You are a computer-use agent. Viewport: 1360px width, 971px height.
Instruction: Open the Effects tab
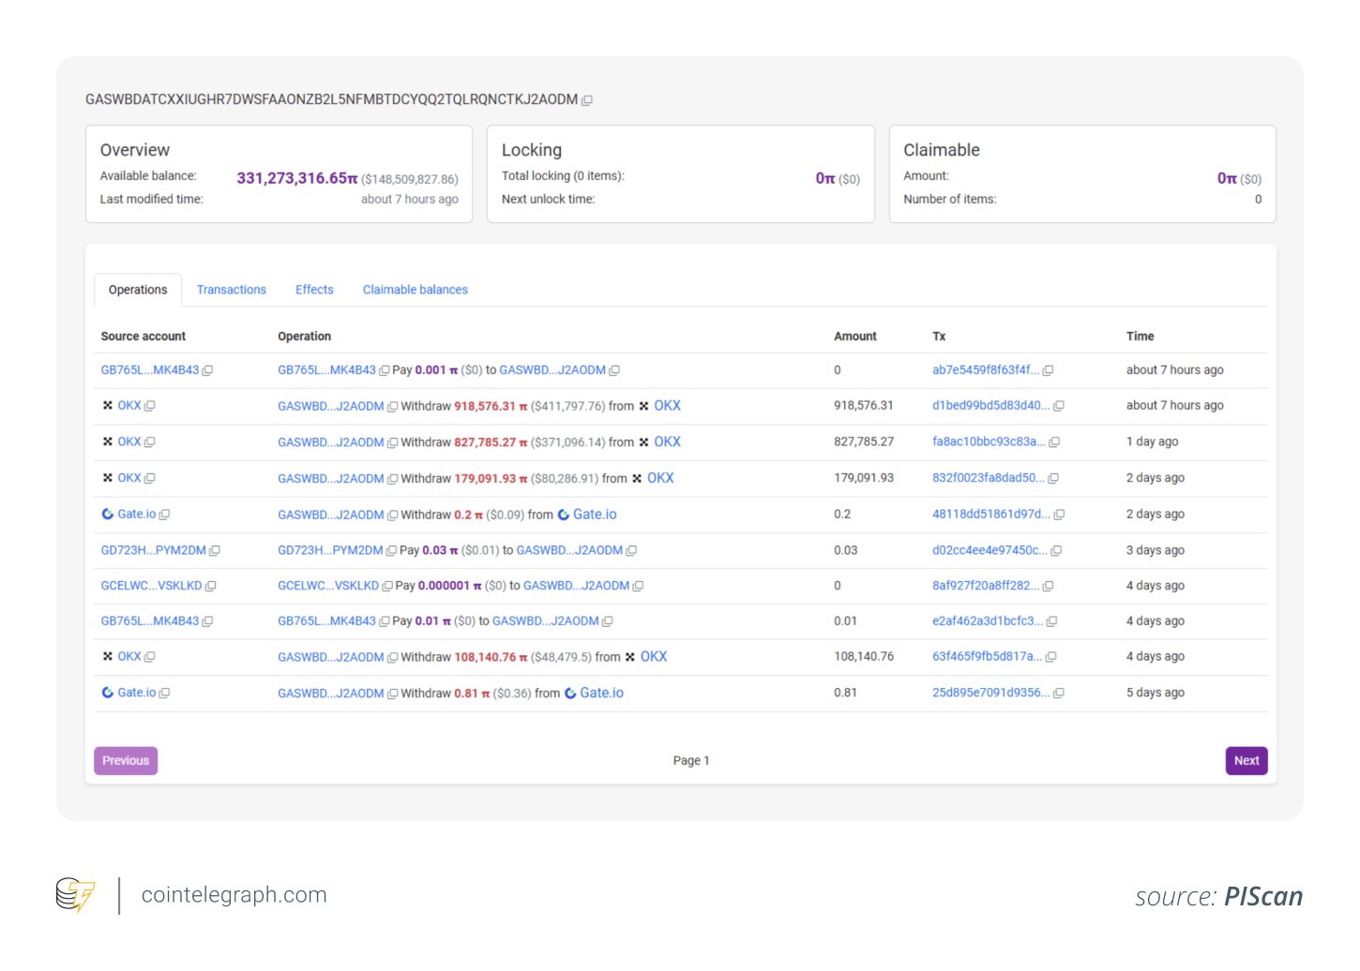313,289
